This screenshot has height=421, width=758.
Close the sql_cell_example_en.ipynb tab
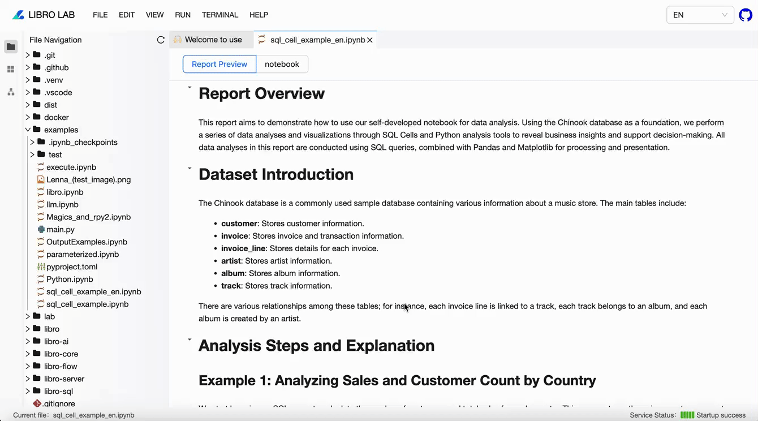click(370, 40)
